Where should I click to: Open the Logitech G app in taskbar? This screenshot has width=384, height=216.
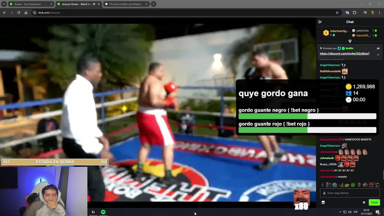pos(93,212)
